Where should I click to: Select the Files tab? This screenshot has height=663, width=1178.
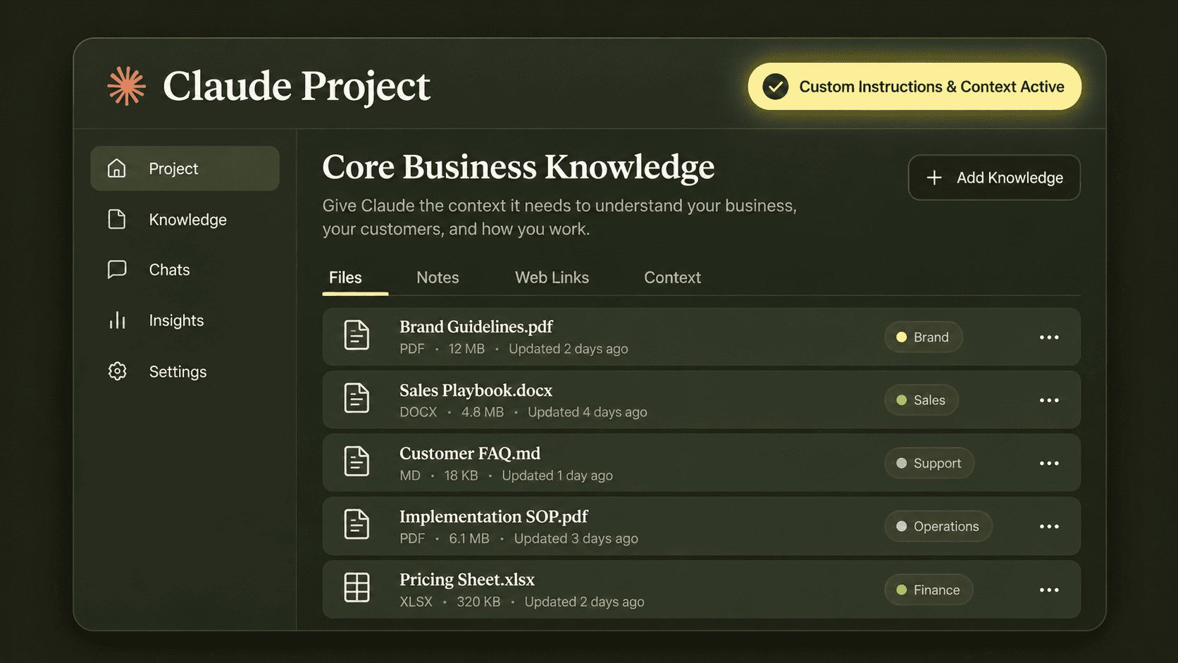[345, 278]
